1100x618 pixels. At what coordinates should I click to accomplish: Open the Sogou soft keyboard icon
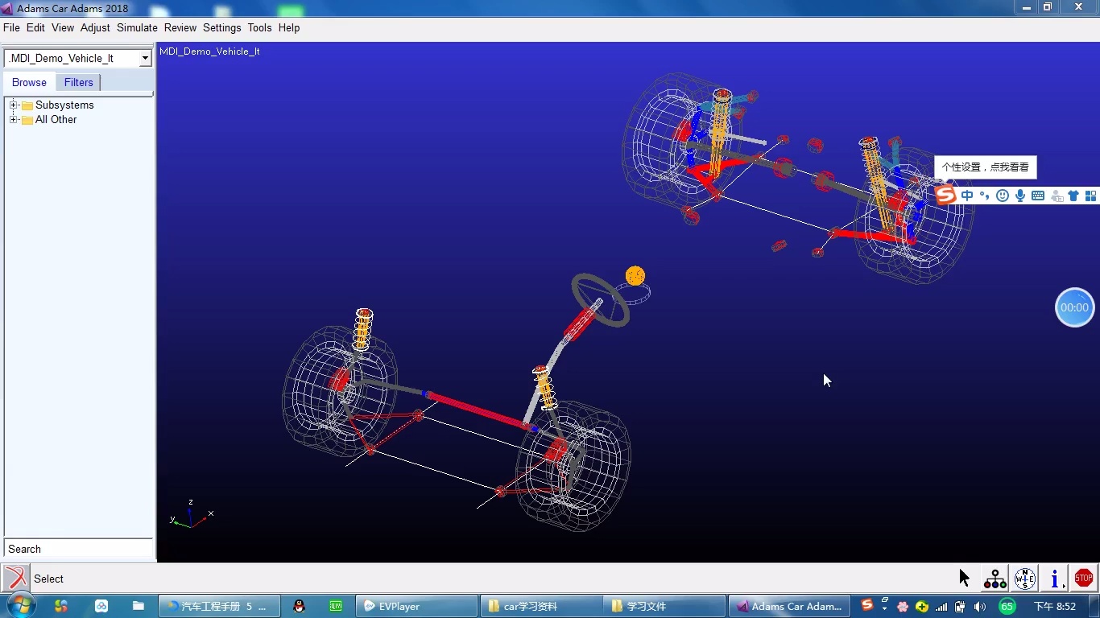1038,196
